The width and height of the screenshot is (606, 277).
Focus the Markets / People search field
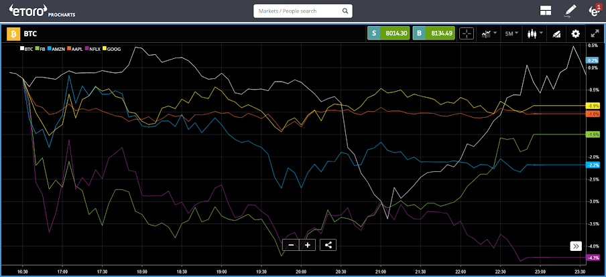302,11
